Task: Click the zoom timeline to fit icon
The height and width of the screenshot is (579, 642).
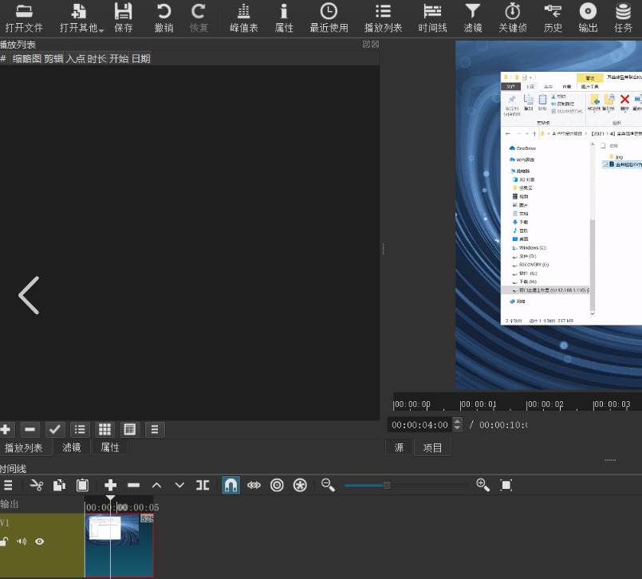Action: (506, 485)
